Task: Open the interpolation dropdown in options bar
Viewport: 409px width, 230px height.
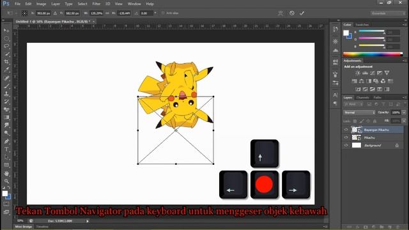Action: coord(155,13)
